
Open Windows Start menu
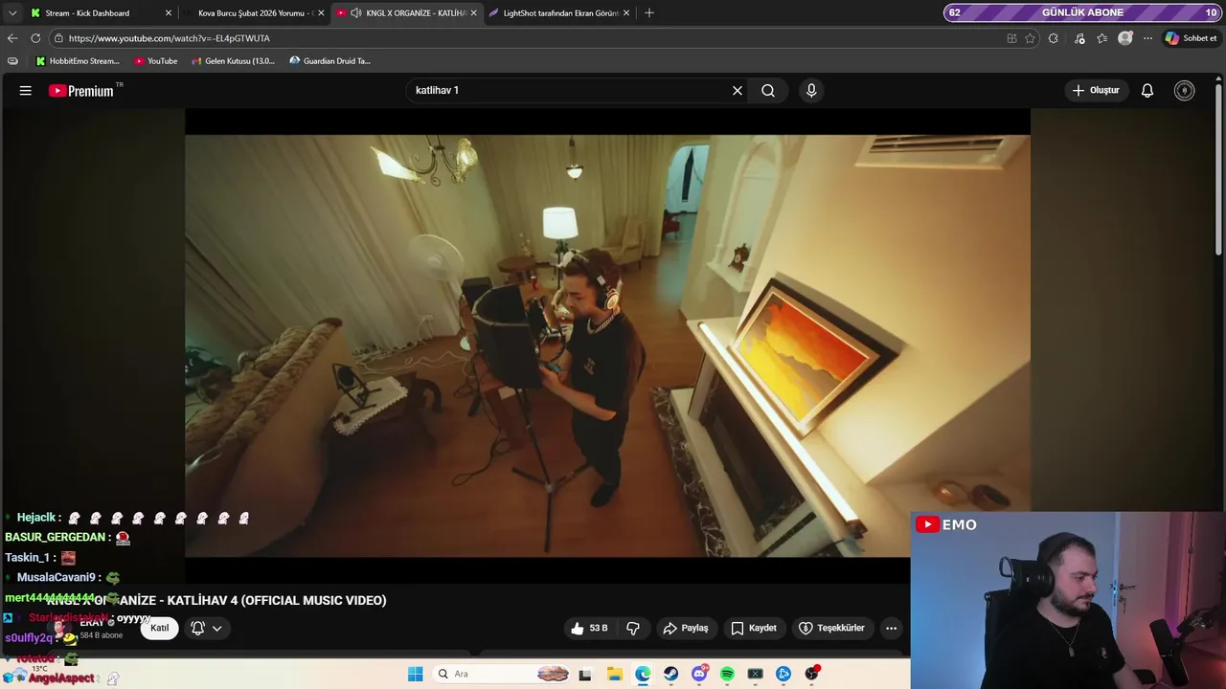click(x=415, y=674)
